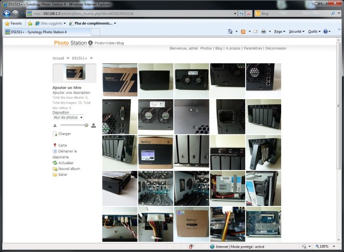Viewport: 344px width, 252px height.
Task: Click thumbnail size slider handle
Action: coord(87,125)
